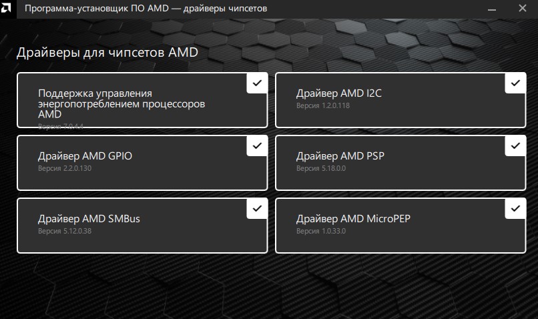Click the AMD logo icon in title bar
This screenshot has height=319, width=538.
[x=6, y=7]
